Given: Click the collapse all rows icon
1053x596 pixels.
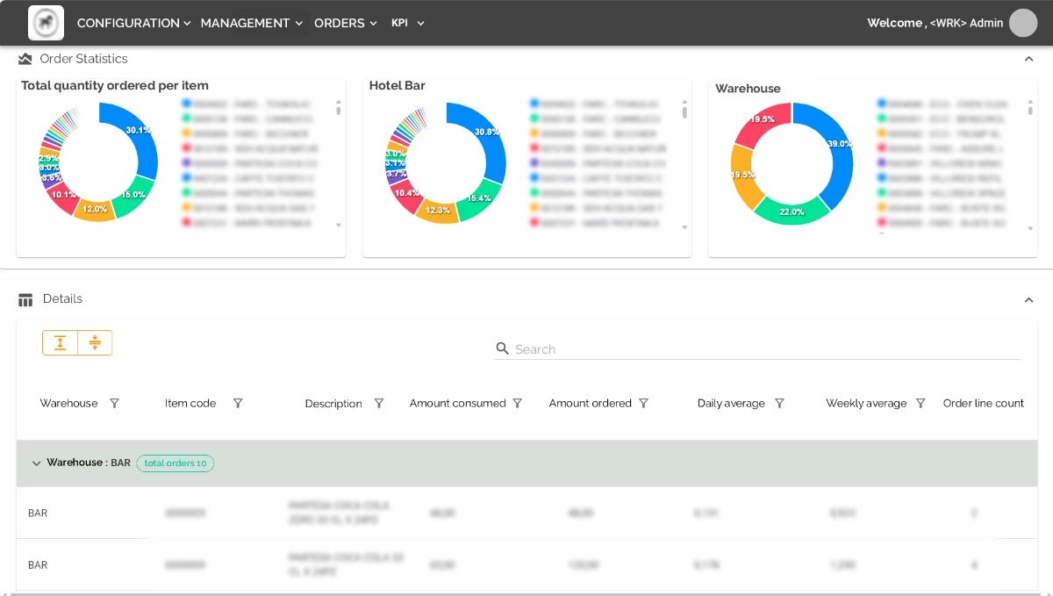Looking at the screenshot, I should (95, 342).
